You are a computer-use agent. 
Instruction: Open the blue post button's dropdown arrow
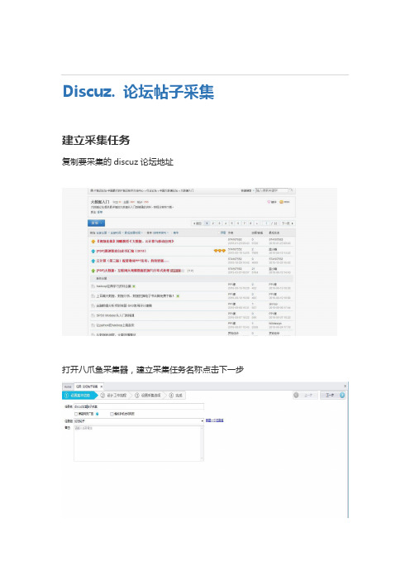coord(102,223)
